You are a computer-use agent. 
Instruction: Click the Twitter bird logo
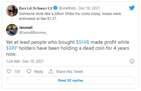click(x=132, y=8)
